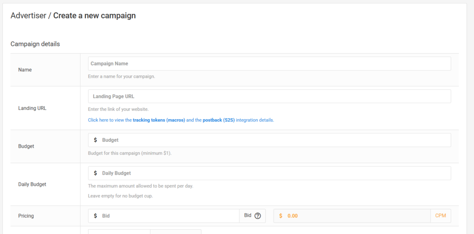Click the dollar icon in Daily Budget field

pyautogui.click(x=95, y=173)
